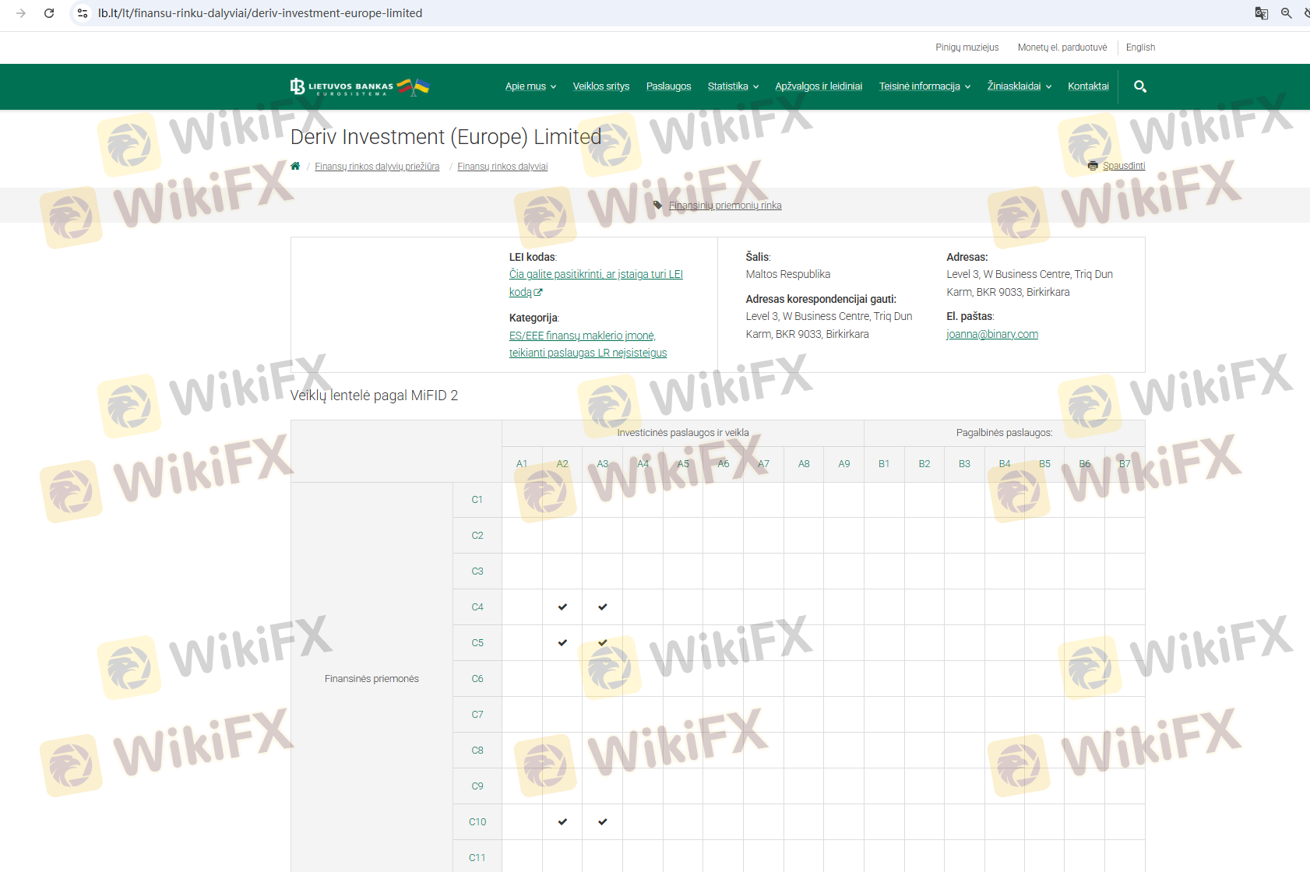1310x872 pixels.
Task: Reload the page with browser refresh icon
Action: click(x=49, y=13)
